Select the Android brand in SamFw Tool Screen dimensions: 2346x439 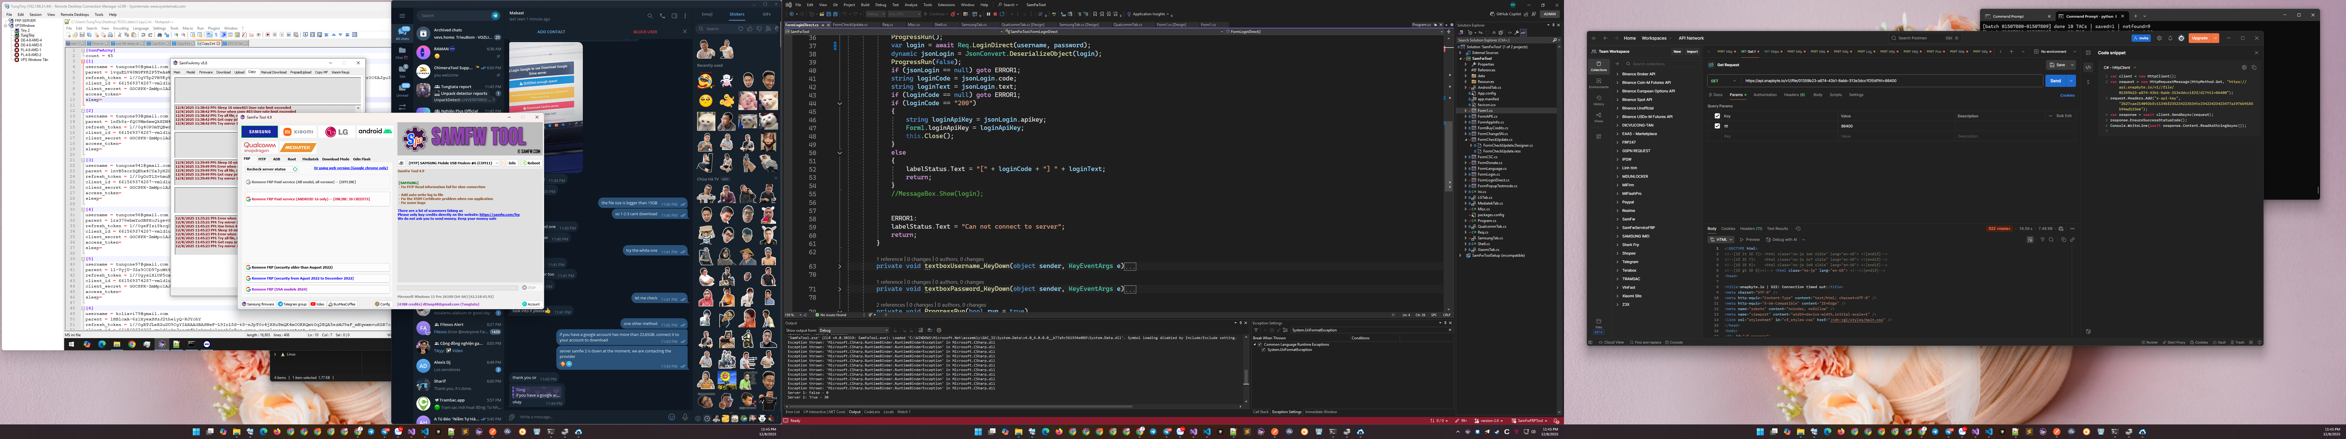pyautogui.click(x=375, y=132)
